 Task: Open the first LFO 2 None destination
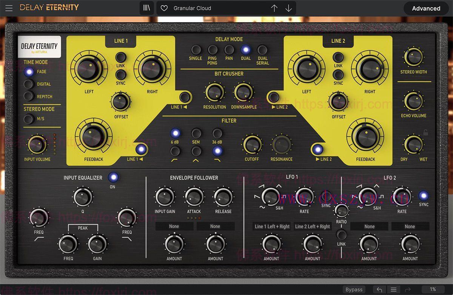(x=370, y=226)
